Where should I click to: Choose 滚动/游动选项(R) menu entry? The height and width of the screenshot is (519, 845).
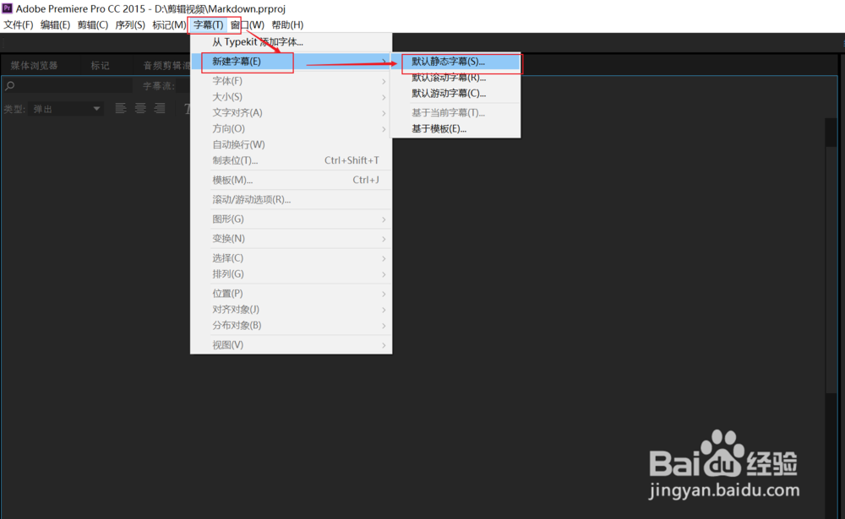tap(291, 199)
